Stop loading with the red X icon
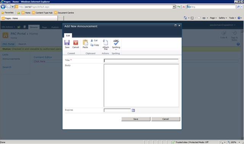 [184, 7]
